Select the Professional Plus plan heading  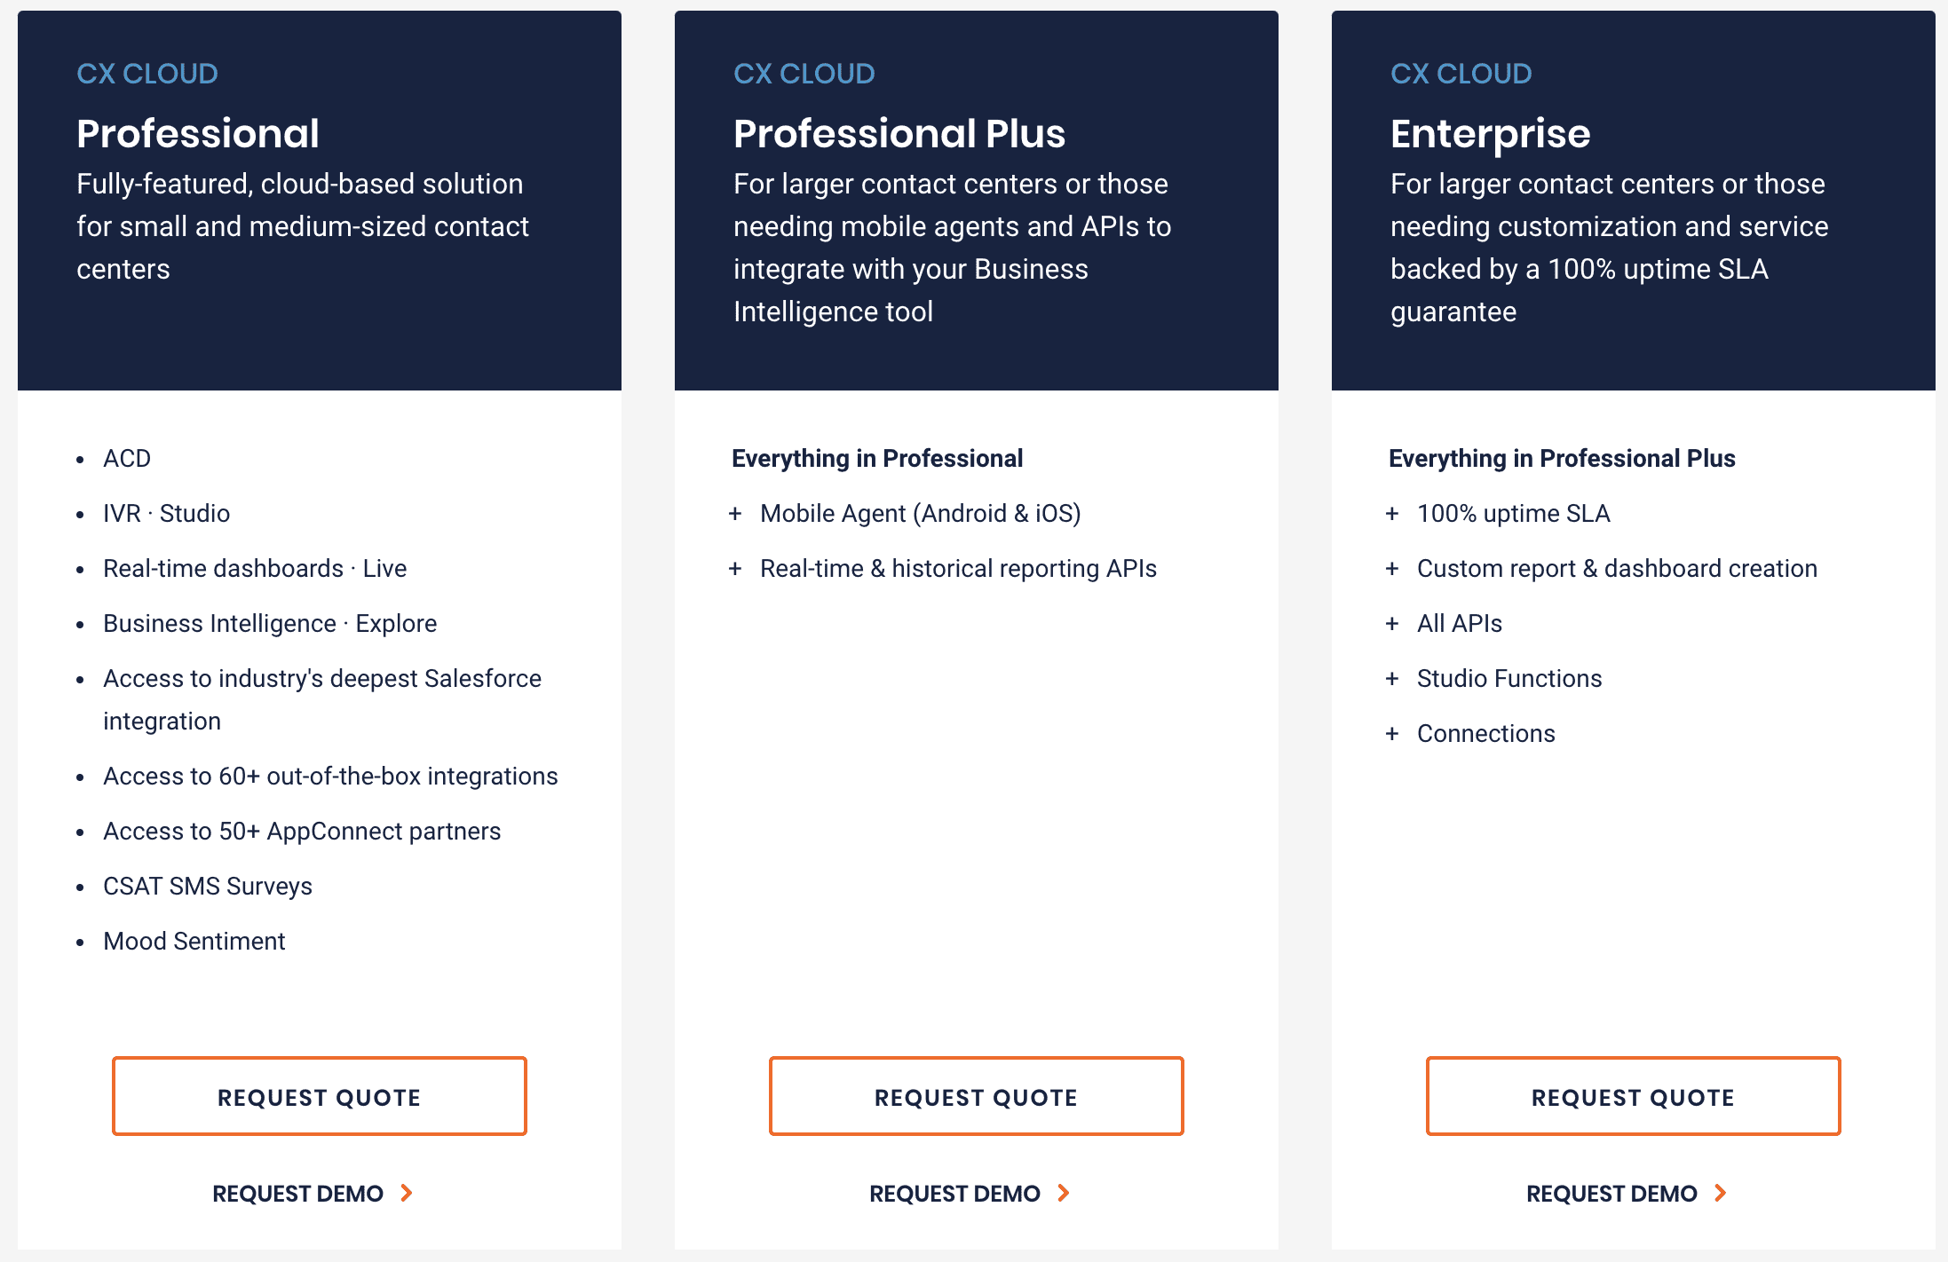click(899, 134)
